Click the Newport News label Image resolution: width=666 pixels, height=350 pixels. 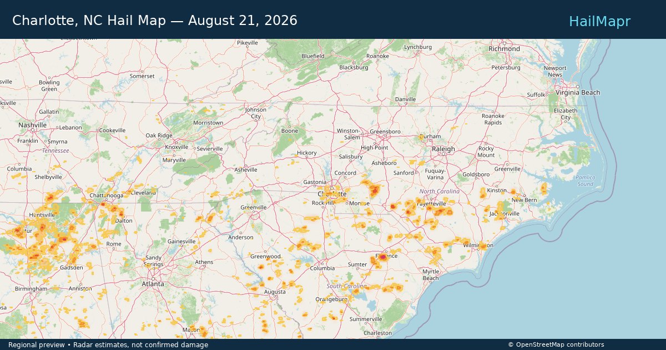coord(555,71)
